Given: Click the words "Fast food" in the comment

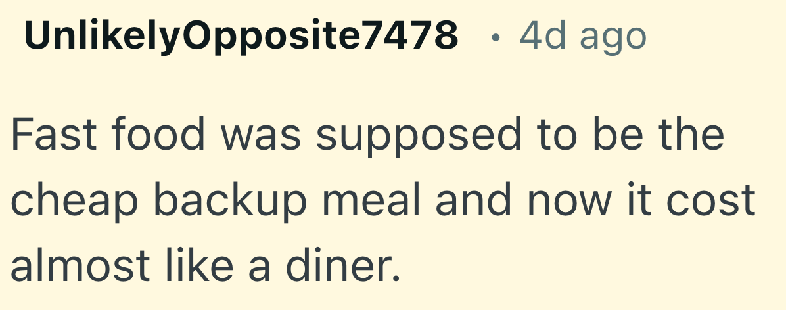Looking at the screenshot, I should pyautogui.click(x=100, y=133).
